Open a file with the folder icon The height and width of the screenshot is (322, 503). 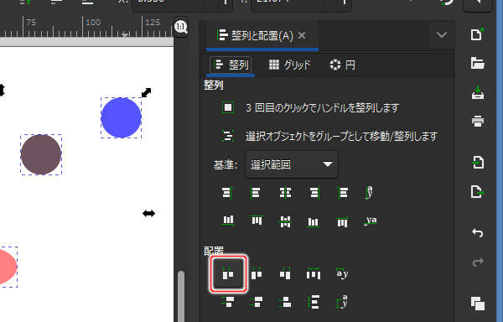coord(477,63)
